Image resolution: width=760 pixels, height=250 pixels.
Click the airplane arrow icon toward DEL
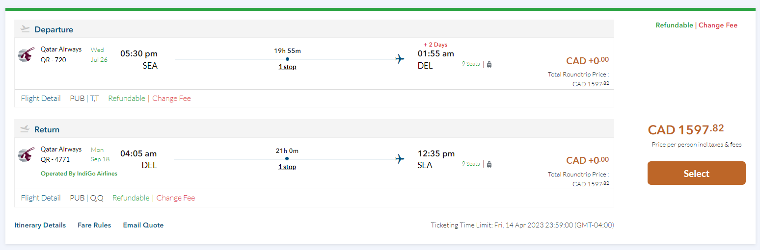pos(400,59)
